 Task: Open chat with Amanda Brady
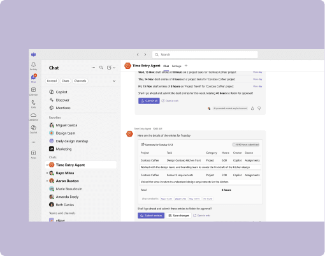(x=81, y=197)
